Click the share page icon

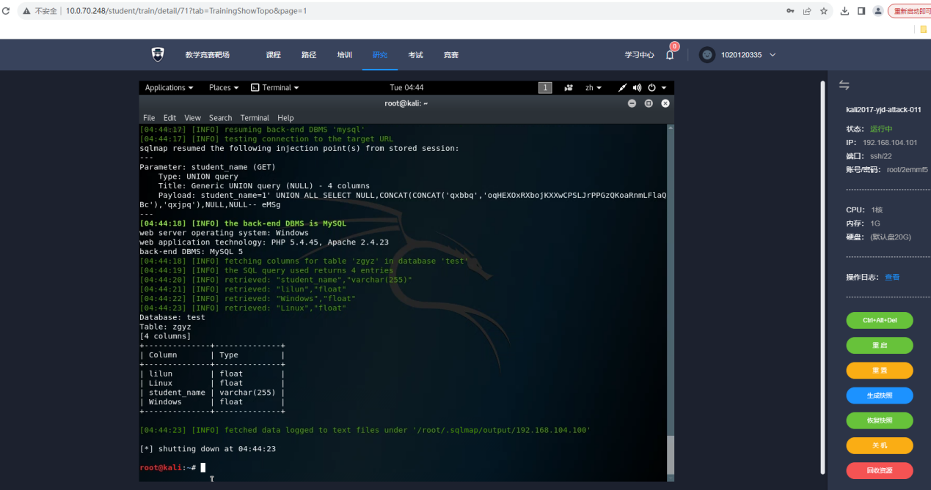[x=807, y=11]
